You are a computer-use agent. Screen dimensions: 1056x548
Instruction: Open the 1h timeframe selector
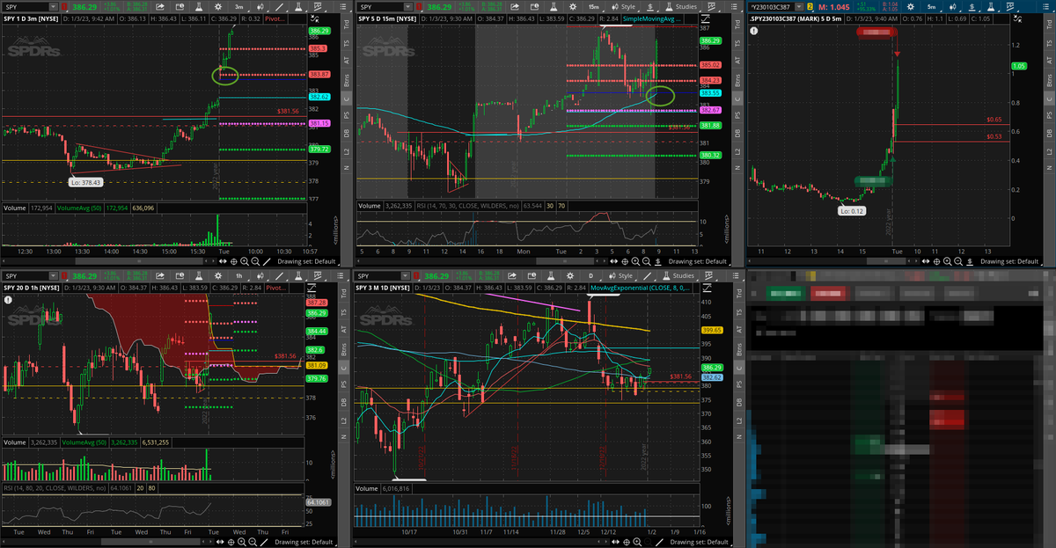pyautogui.click(x=238, y=275)
